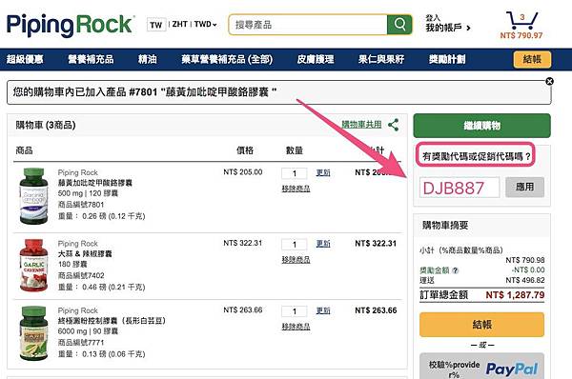The width and height of the screenshot is (572, 379).
Task: Open the 營養補充品 menu
Action: point(91,59)
